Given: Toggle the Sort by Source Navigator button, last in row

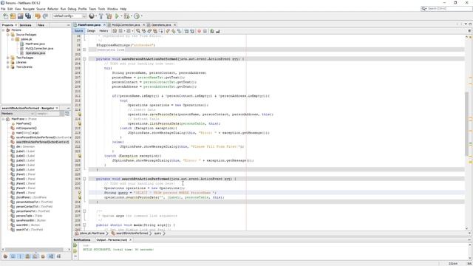Looking at the screenshot, I should (58, 256).
